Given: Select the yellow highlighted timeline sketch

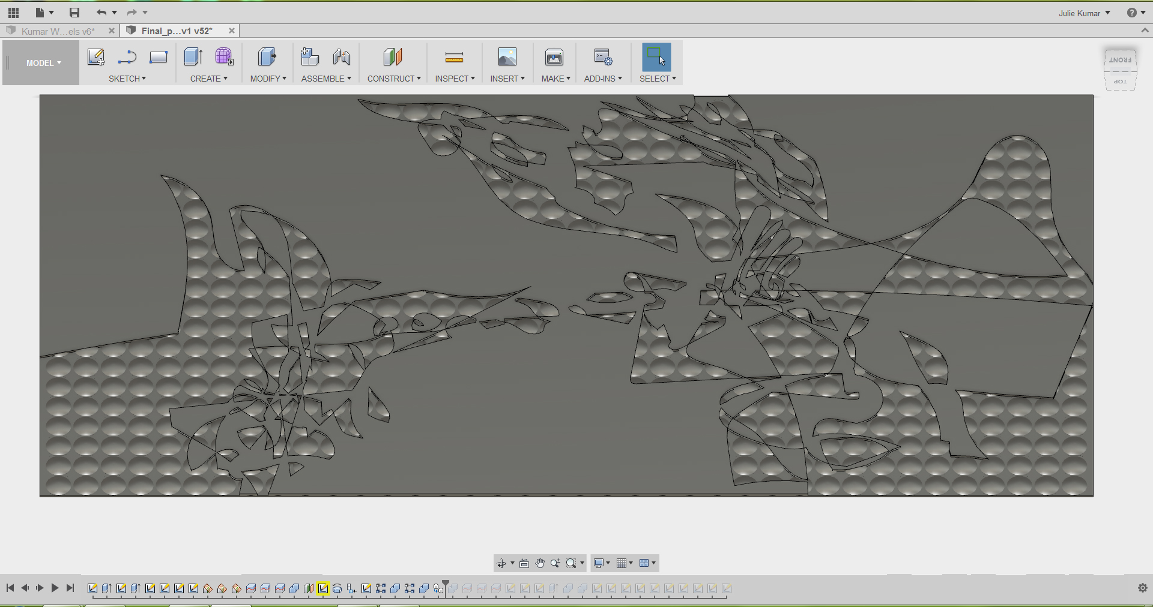Looking at the screenshot, I should pos(323,588).
